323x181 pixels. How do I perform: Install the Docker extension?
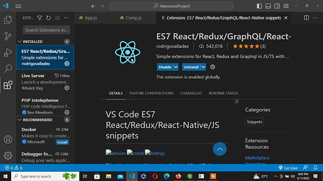[62, 142]
